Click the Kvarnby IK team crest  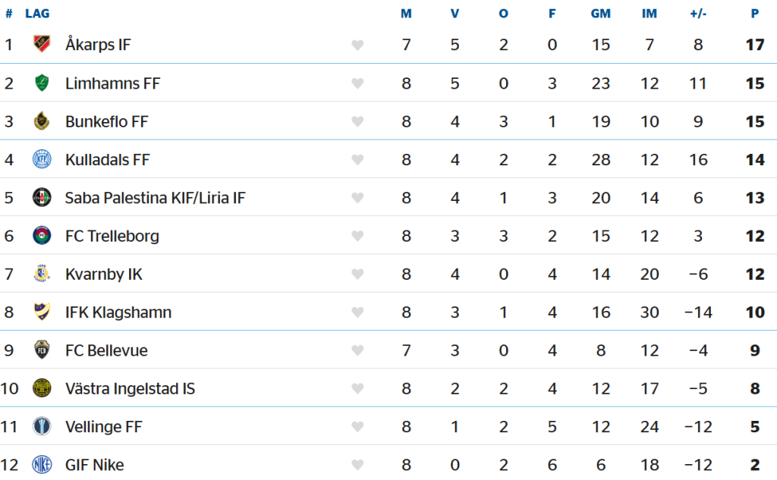tap(42, 275)
